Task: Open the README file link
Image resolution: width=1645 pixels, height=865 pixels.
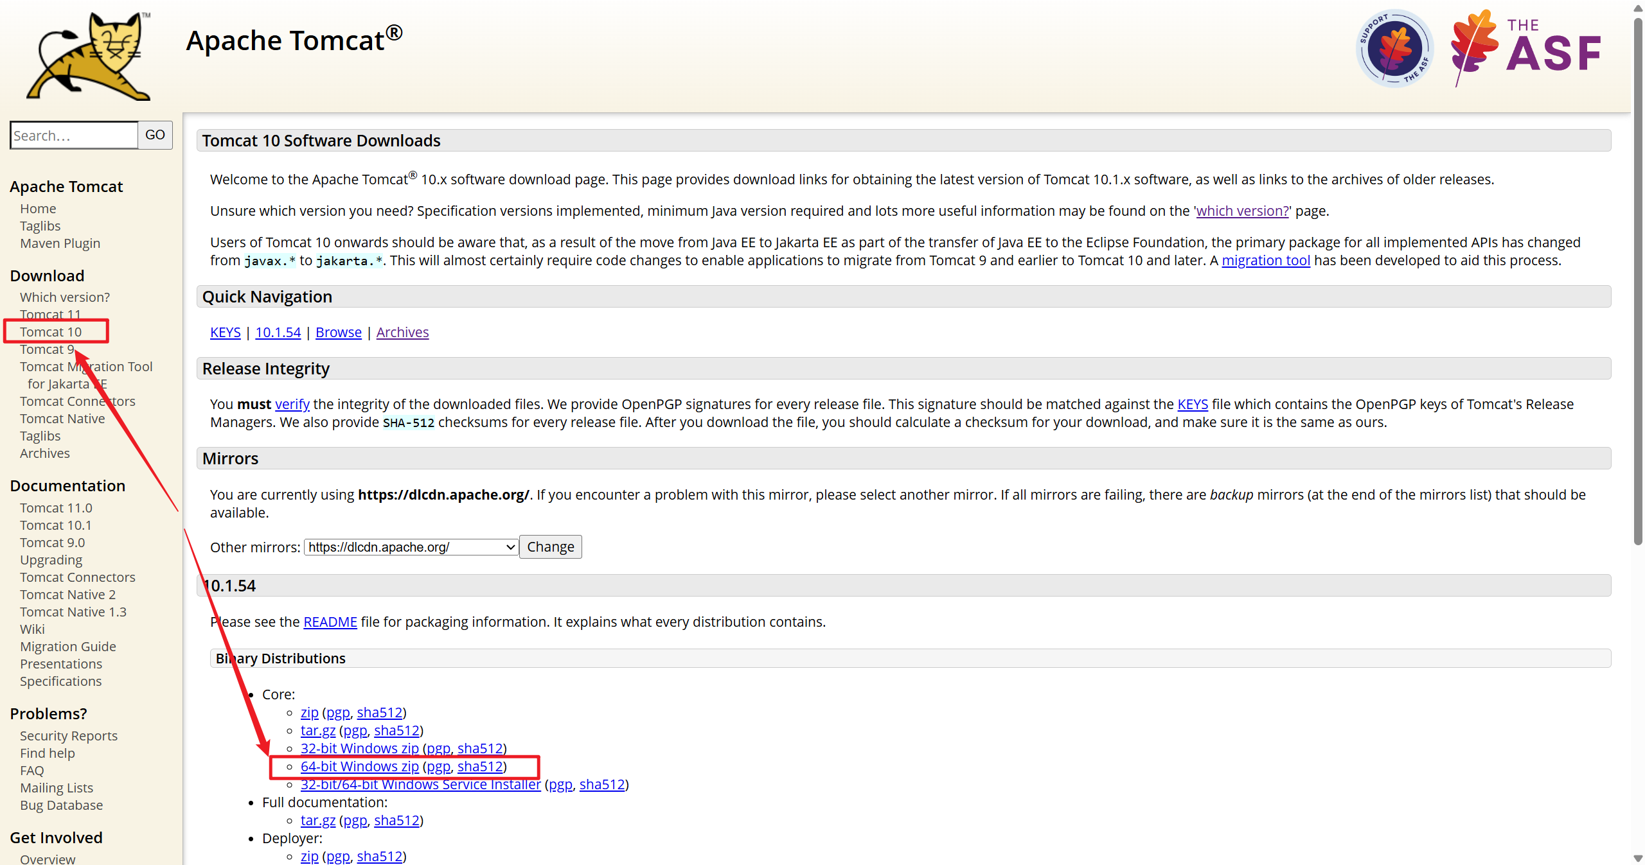Action: (x=330, y=622)
